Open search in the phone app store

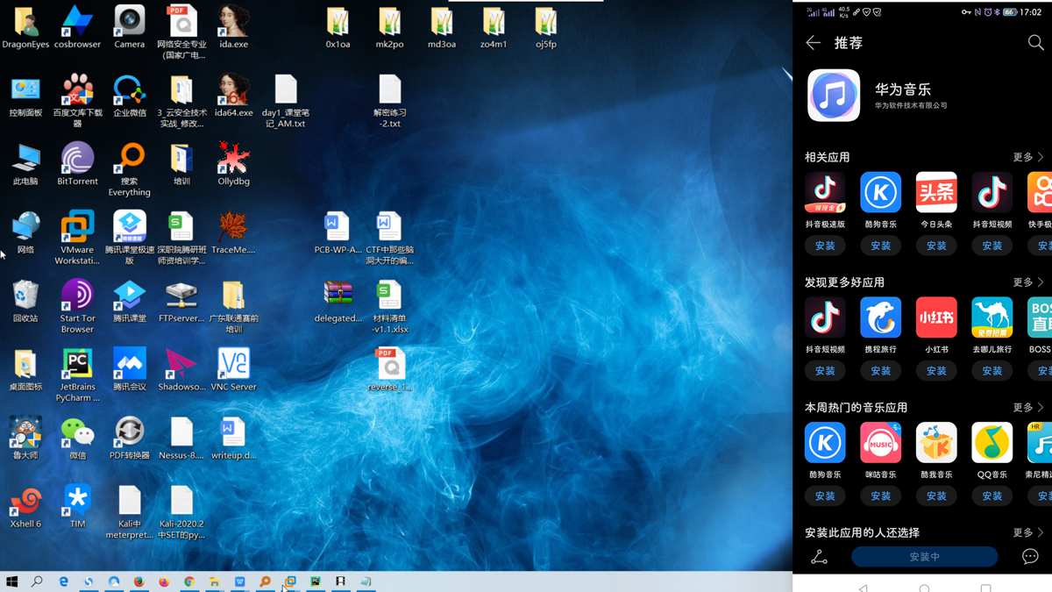(x=1035, y=43)
